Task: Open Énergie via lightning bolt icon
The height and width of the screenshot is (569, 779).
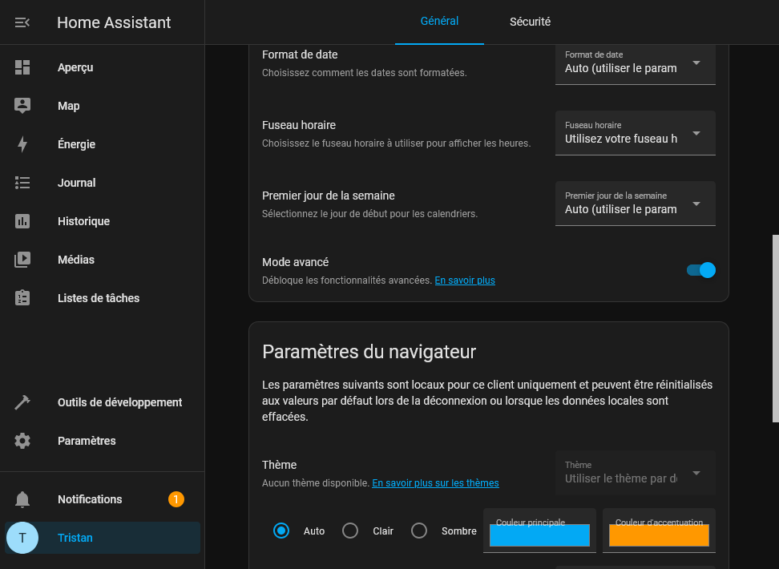Action: pyautogui.click(x=22, y=144)
